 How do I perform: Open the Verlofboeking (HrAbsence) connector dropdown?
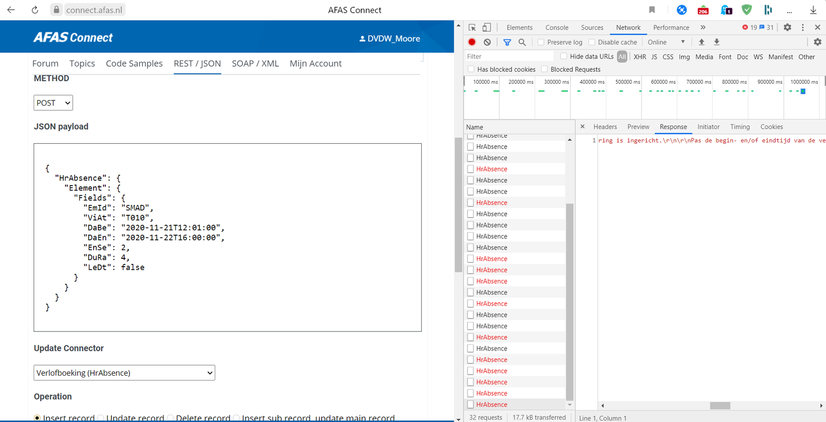pos(124,373)
